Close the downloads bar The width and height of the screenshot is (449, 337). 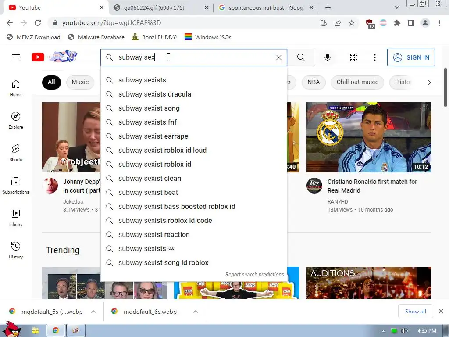(x=441, y=311)
